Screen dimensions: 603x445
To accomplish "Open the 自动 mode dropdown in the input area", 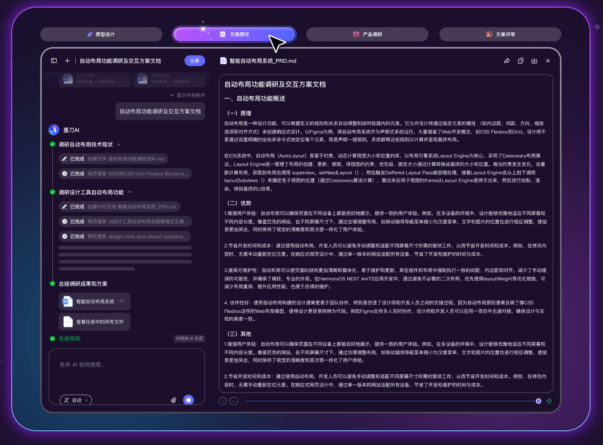I will (x=76, y=400).
